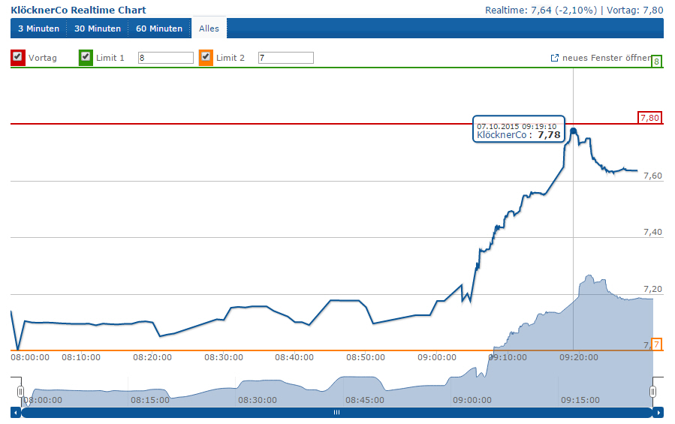Viewport: 675px width, 424px height.
Task: Switch to the 30 Minuten tab
Action: click(98, 29)
